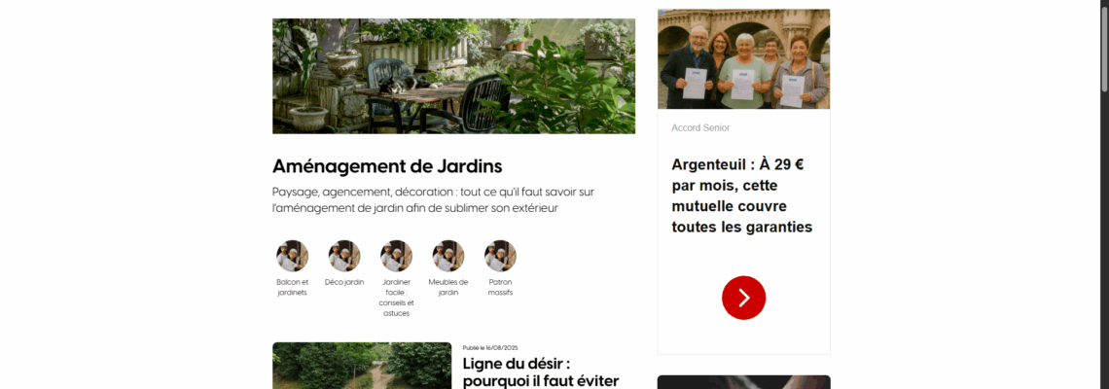1109x389 pixels.
Task: Click the Meubles de jardin text label
Action: point(448,287)
